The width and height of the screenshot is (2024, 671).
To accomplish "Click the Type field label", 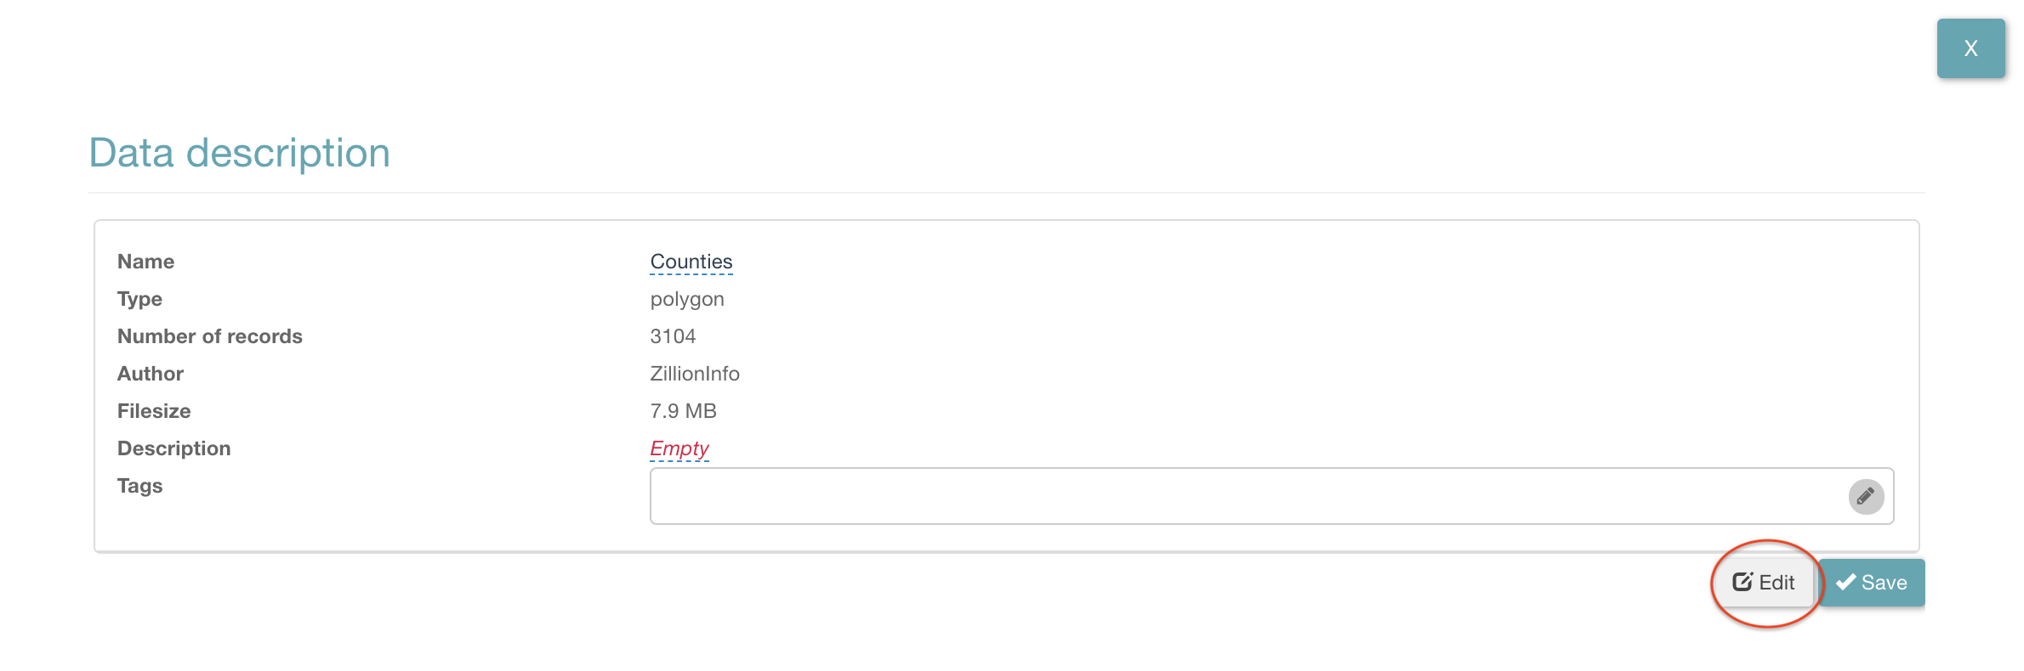I will click(139, 299).
